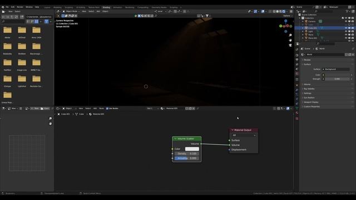Switch to the Shading workspace tab
Screen dimensions: 356x200
106,7
